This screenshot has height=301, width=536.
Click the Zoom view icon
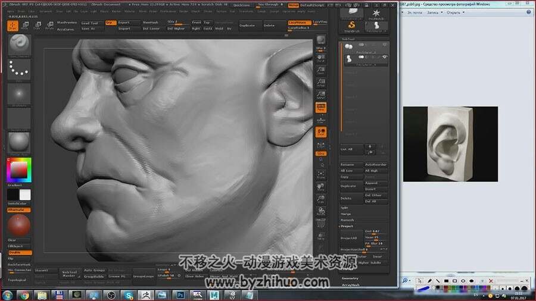tap(320, 70)
